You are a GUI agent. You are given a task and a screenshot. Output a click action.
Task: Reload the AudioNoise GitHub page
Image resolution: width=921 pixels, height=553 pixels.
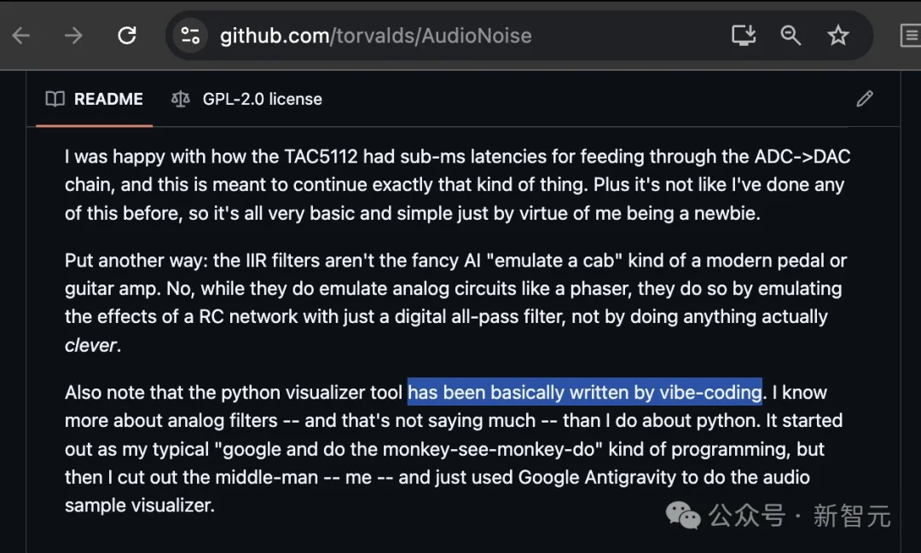127,35
